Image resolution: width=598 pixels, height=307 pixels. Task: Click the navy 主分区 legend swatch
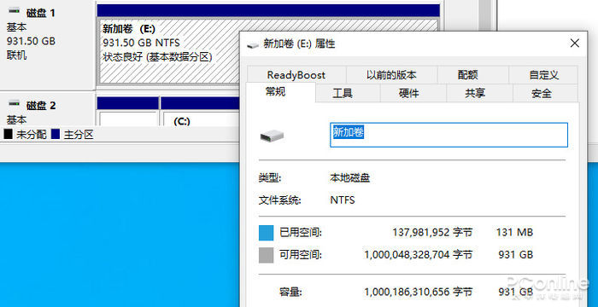(x=56, y=134)
